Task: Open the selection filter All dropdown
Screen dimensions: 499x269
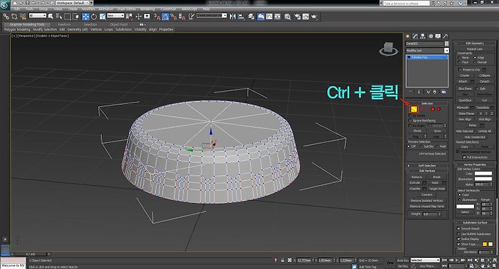Action: [x=37, y=15]
